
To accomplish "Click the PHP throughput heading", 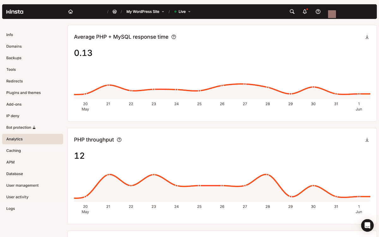I will pyautogui.click(x=94, y=140).
